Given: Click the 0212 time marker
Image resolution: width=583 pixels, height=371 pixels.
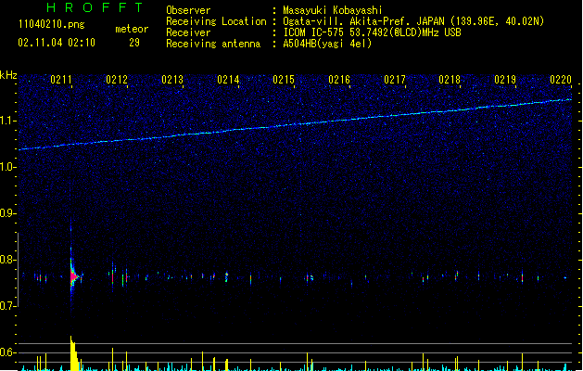Looking at the screenshot, I should coord(117,80).
